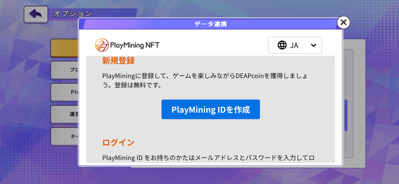The width and height of the screenshot is (399, 184).
Task: Select the Pla option menu button
Action: point(64,92)
